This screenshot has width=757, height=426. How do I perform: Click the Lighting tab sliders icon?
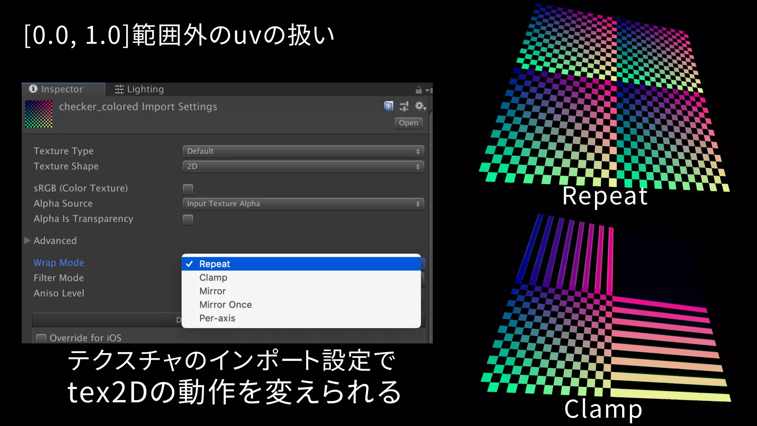pyautogui.click(x=119, y=89)
